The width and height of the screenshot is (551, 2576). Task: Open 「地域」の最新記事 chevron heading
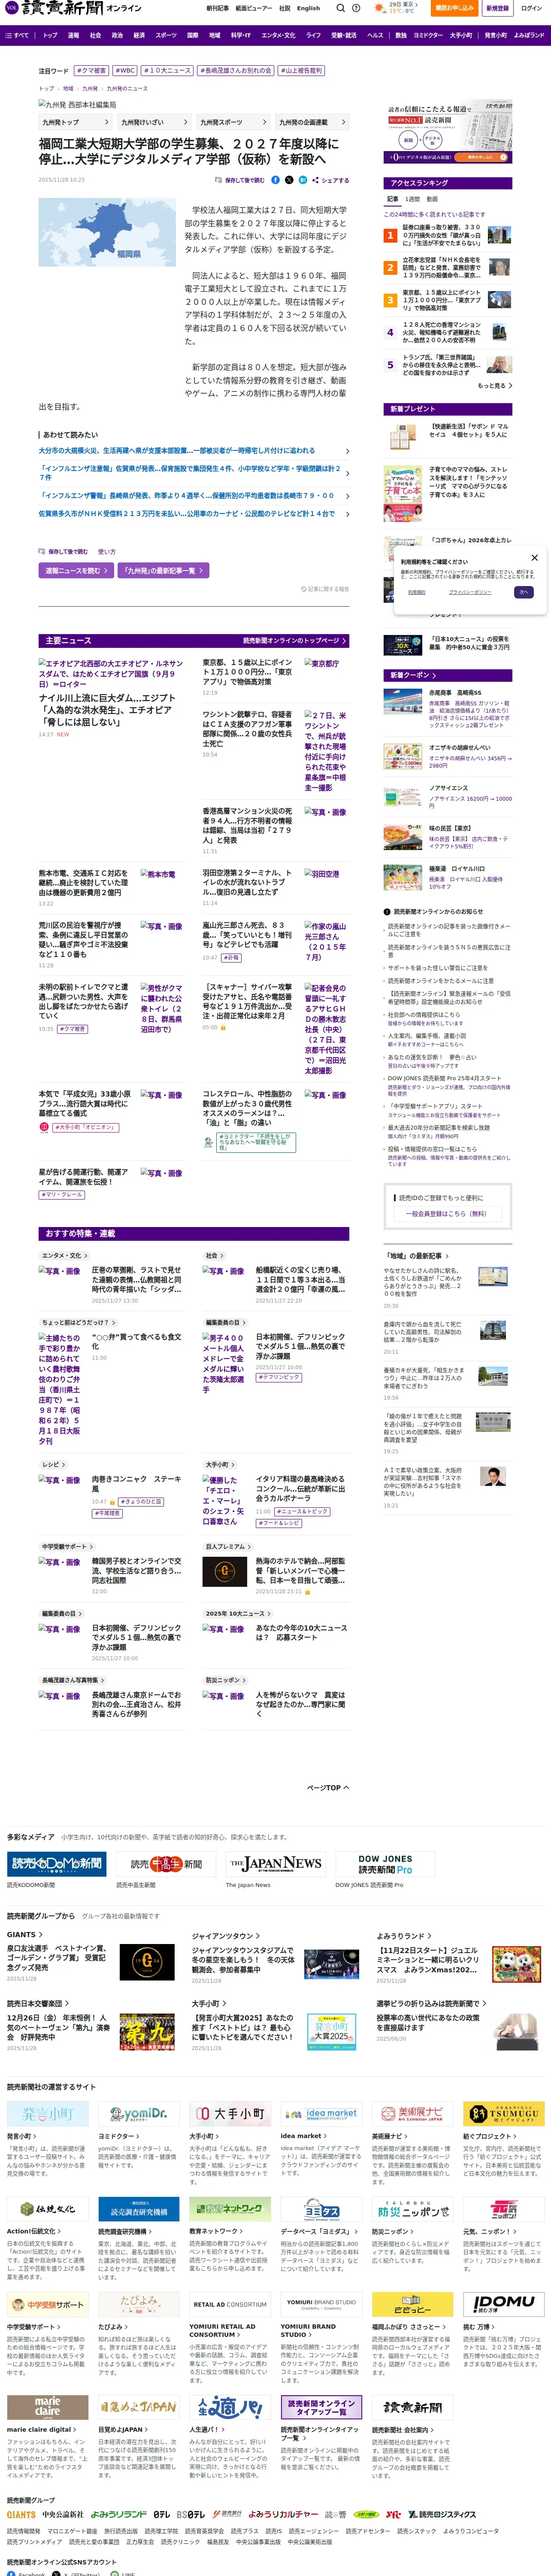[416, 1255]
